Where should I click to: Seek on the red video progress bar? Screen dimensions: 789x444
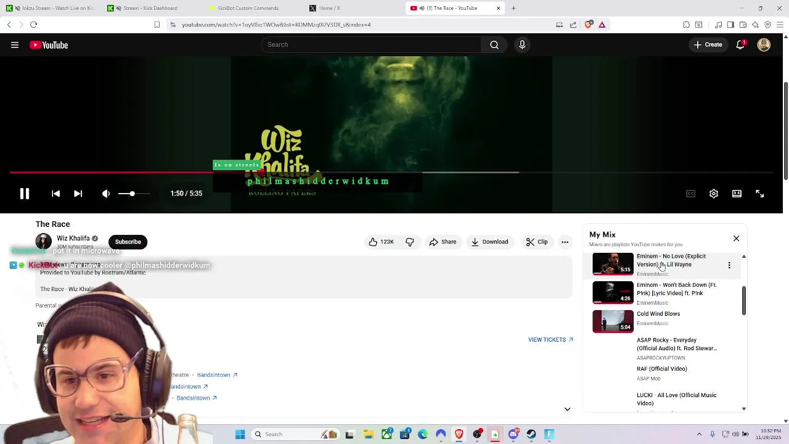click(x=391, y=173)
